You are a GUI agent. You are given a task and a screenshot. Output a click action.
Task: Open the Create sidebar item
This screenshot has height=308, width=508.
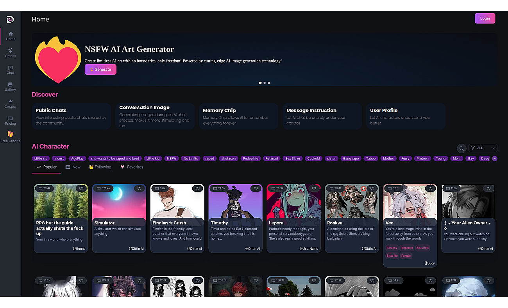[x=11, y=53]
